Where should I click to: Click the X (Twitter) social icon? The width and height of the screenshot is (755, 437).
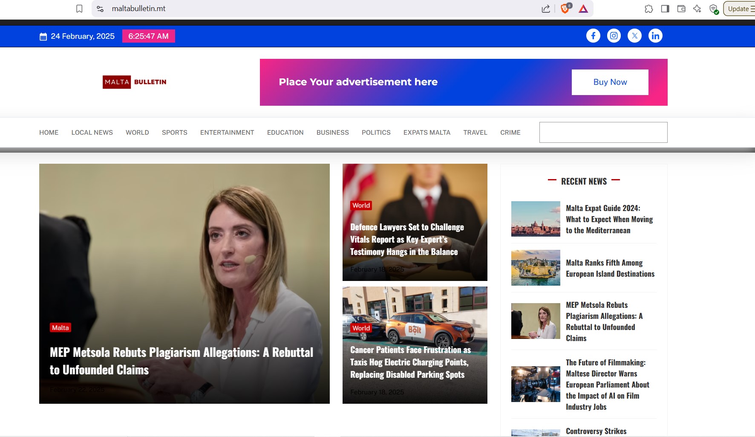tap(634, 36)
